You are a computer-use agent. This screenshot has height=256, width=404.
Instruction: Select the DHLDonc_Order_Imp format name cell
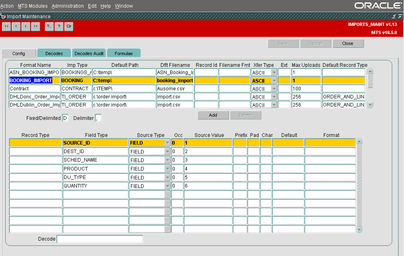pyautogui.click(x=34, y=97)
